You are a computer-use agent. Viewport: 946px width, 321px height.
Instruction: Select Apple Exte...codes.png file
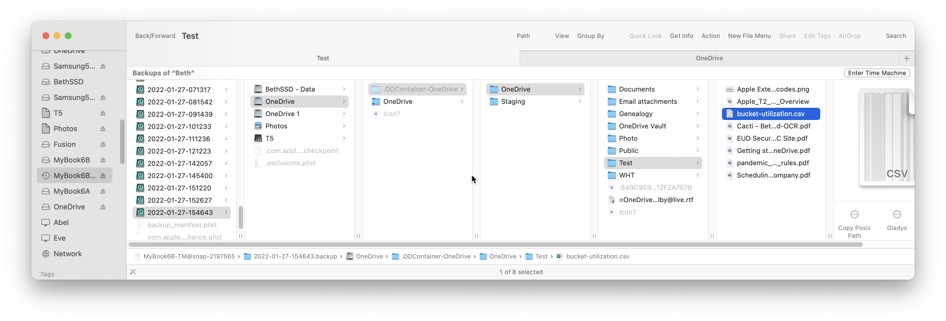pos(771,89)
